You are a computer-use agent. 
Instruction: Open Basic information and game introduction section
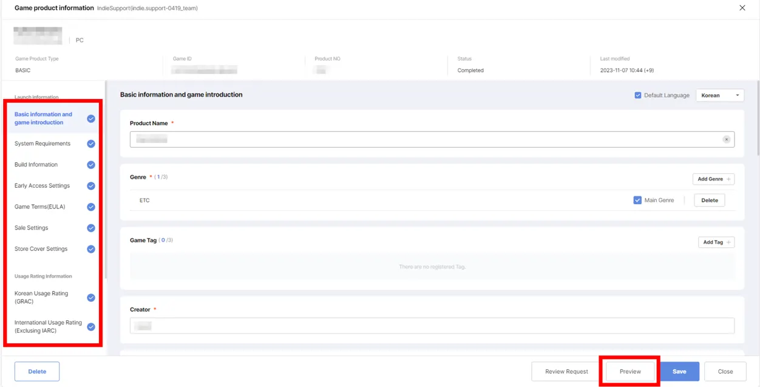pos(43,118)
